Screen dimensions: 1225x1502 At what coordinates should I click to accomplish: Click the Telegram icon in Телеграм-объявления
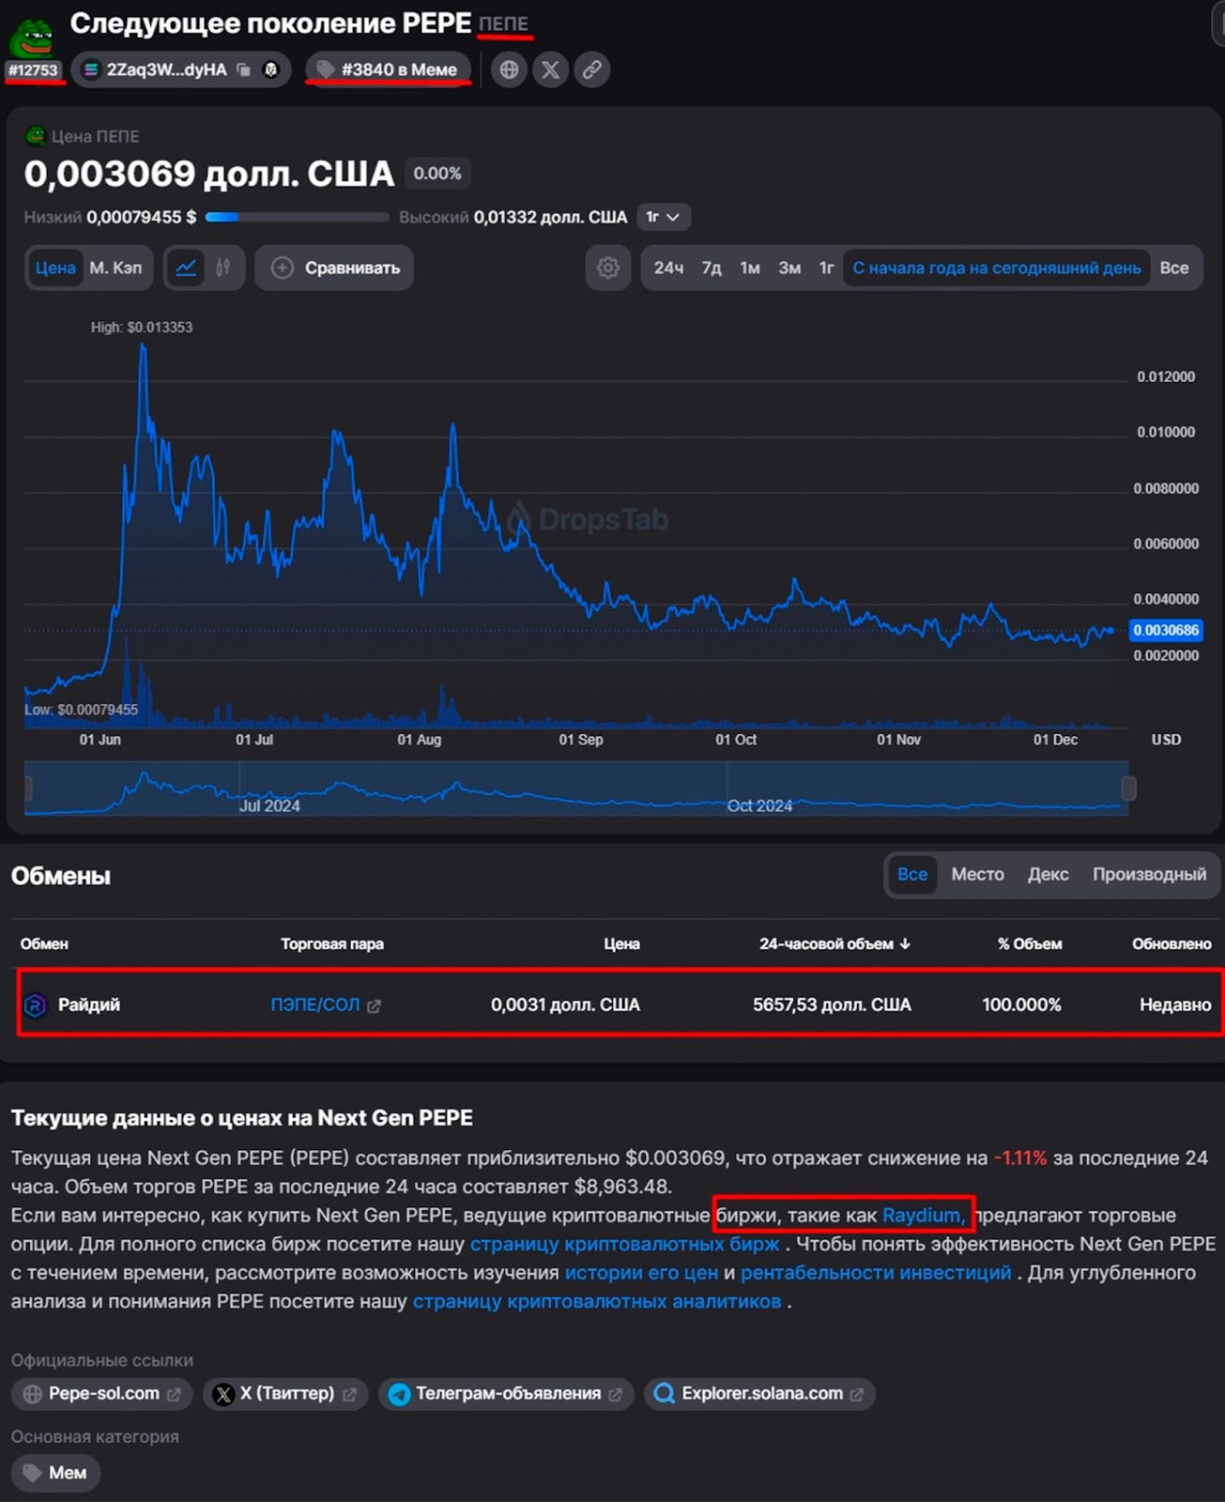tap(399, 1394)
